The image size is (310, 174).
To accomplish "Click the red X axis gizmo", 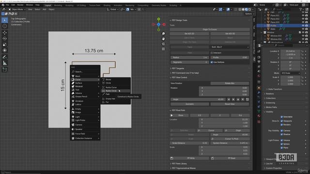I will (x=164, y=25).
